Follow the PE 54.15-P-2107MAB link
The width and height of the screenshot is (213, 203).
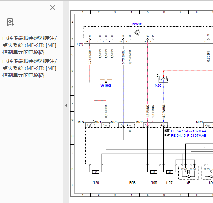click(x=188, y=135)
